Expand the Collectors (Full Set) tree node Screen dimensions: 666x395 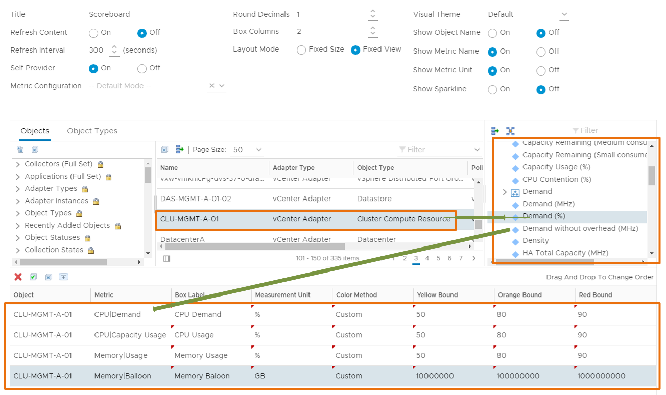18,164
